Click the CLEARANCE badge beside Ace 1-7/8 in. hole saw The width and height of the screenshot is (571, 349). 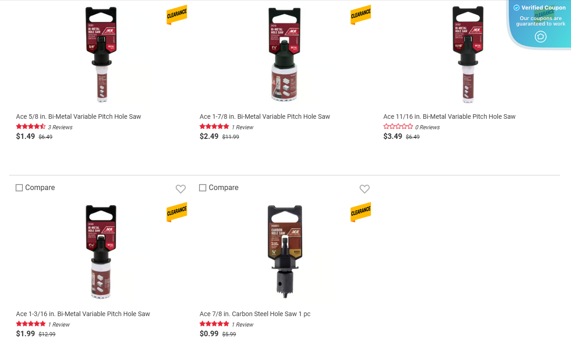point(361,14)
